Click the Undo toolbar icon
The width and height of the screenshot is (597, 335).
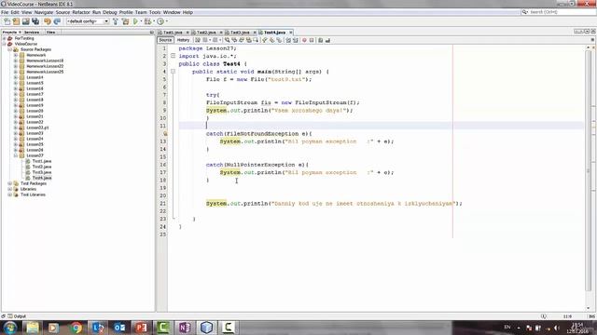coord(48,21)
